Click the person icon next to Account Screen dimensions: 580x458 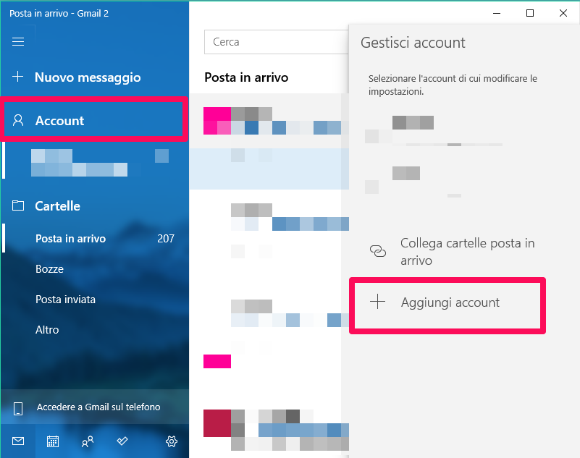pos(18,121)
